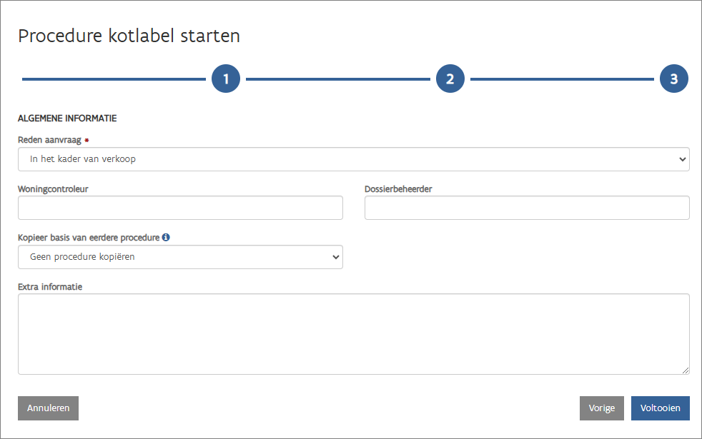Finish by clicking Voltooien
Viewport: 702px width, 439px height.
(660, 408)
